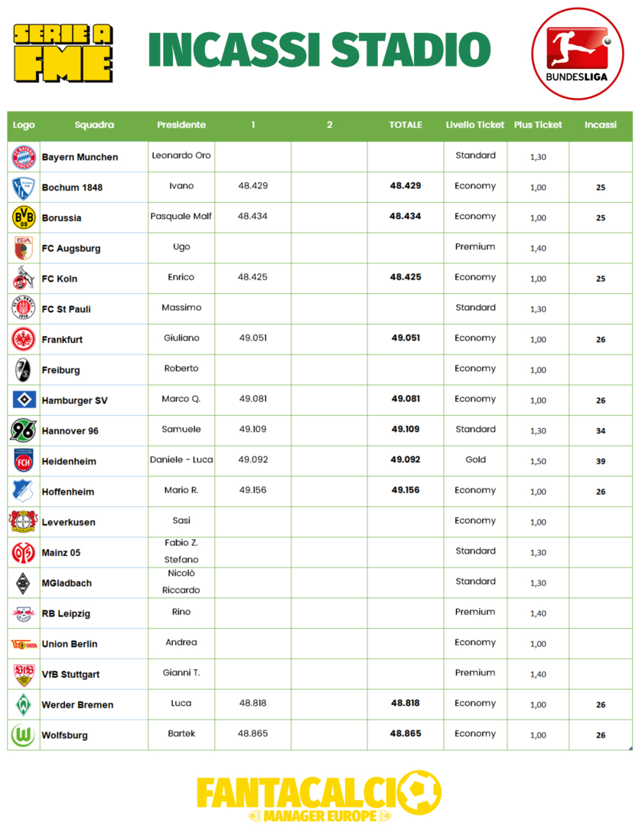The height and width of the screenshot is (827, 639).
Task: Select the Werder Bremen logo icon
Action: tap(24, 704)
